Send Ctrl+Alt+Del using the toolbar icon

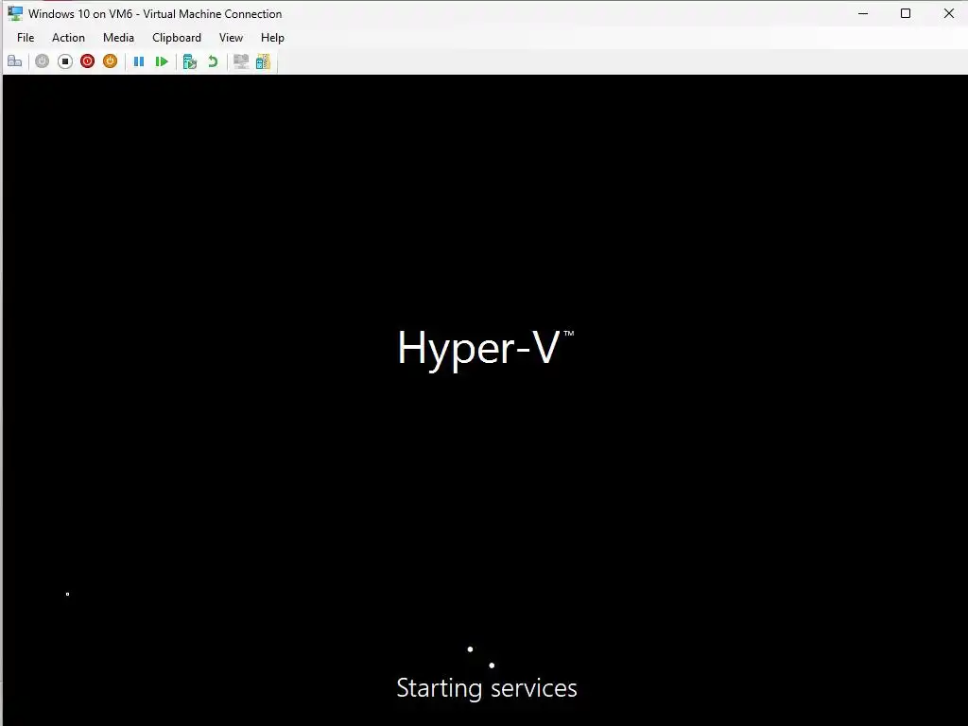15,61
